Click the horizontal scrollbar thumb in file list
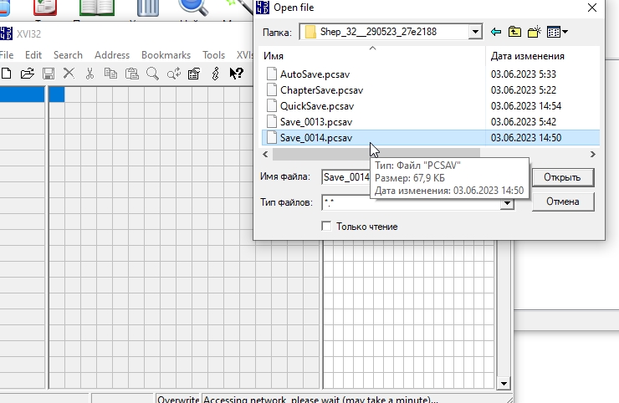 376,155
